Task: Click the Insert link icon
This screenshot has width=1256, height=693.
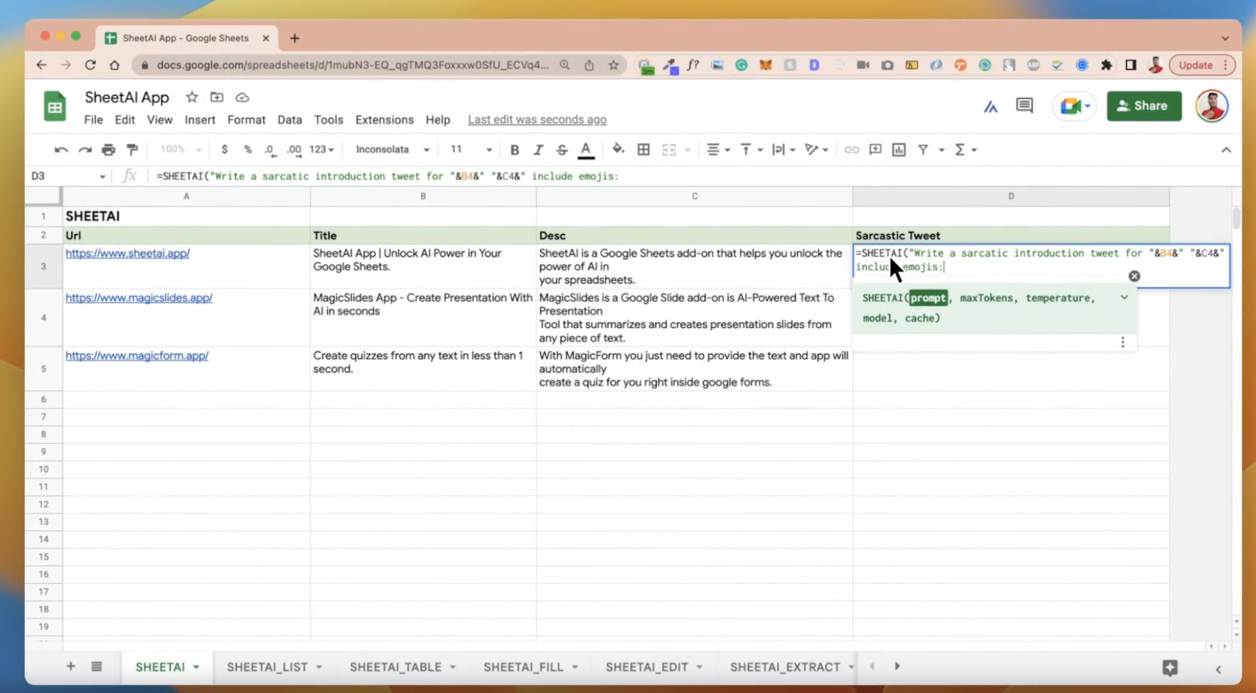Action: point(852,150)
